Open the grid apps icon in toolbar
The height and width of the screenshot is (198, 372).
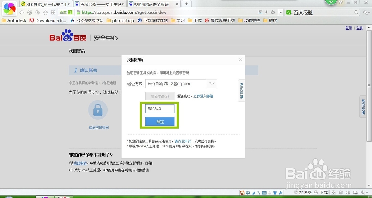[53, 13]
